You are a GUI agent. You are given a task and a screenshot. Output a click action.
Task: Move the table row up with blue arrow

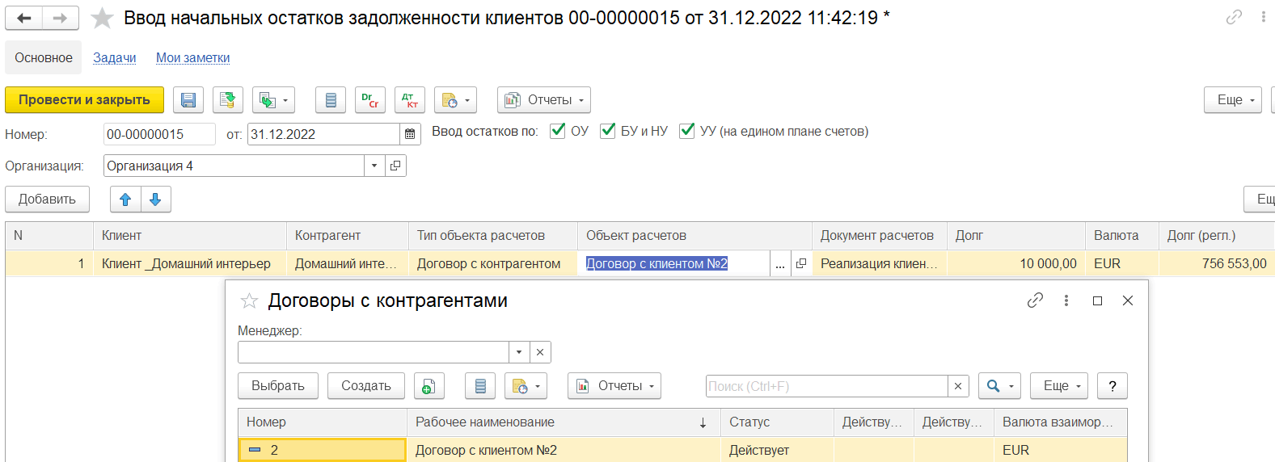[x=125, y=199]
